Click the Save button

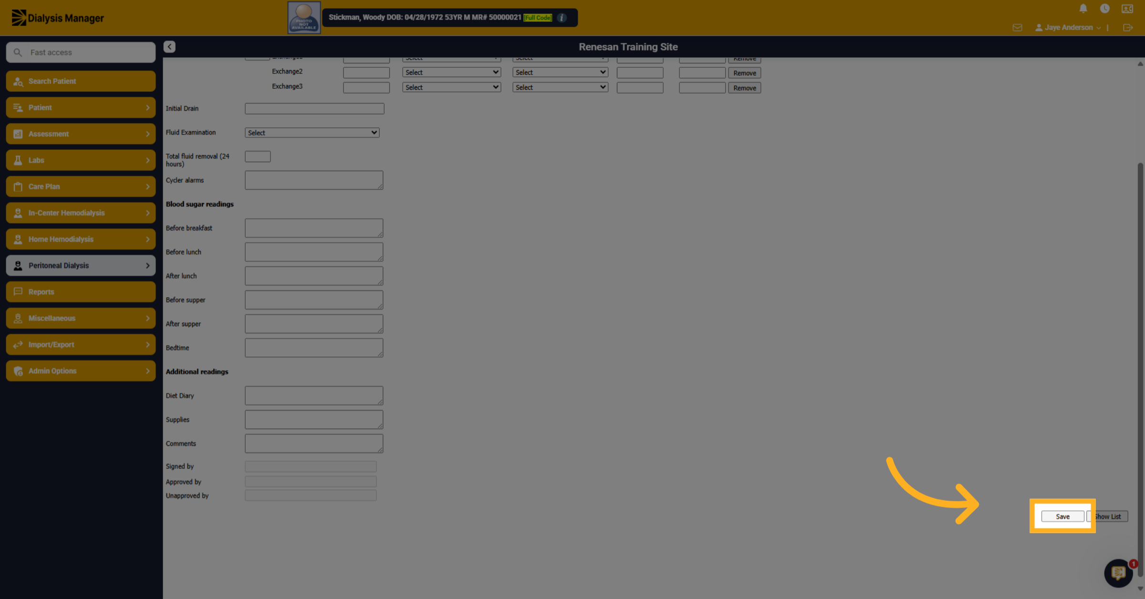(x=1062, y=517)
